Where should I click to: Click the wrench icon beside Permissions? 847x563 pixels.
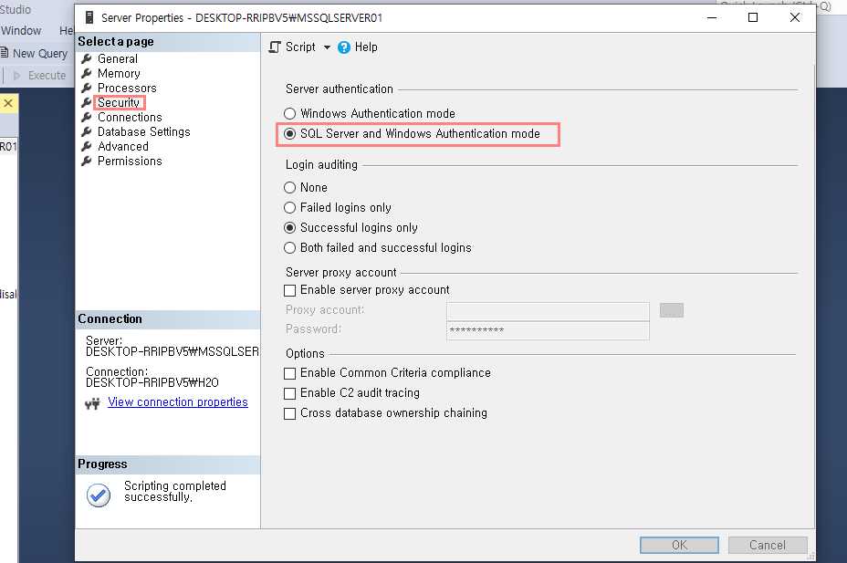pos(87,161)
